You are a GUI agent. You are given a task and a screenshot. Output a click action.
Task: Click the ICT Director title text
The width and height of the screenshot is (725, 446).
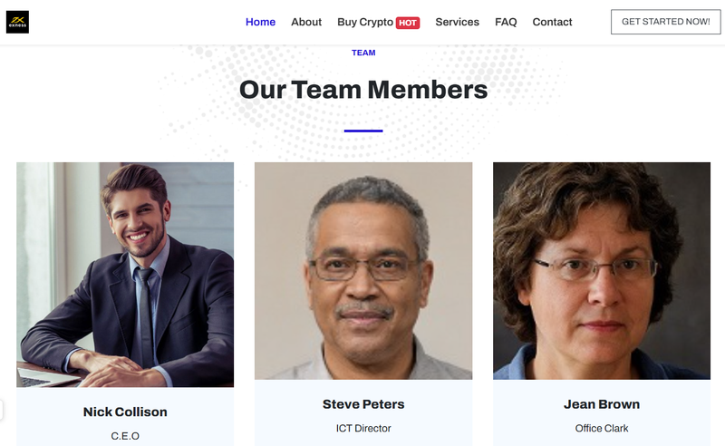click(363, 429)
